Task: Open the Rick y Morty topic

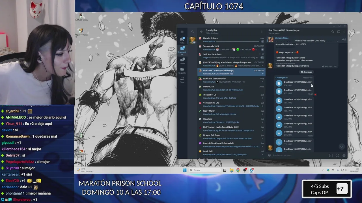Action: tap(232, 112)
